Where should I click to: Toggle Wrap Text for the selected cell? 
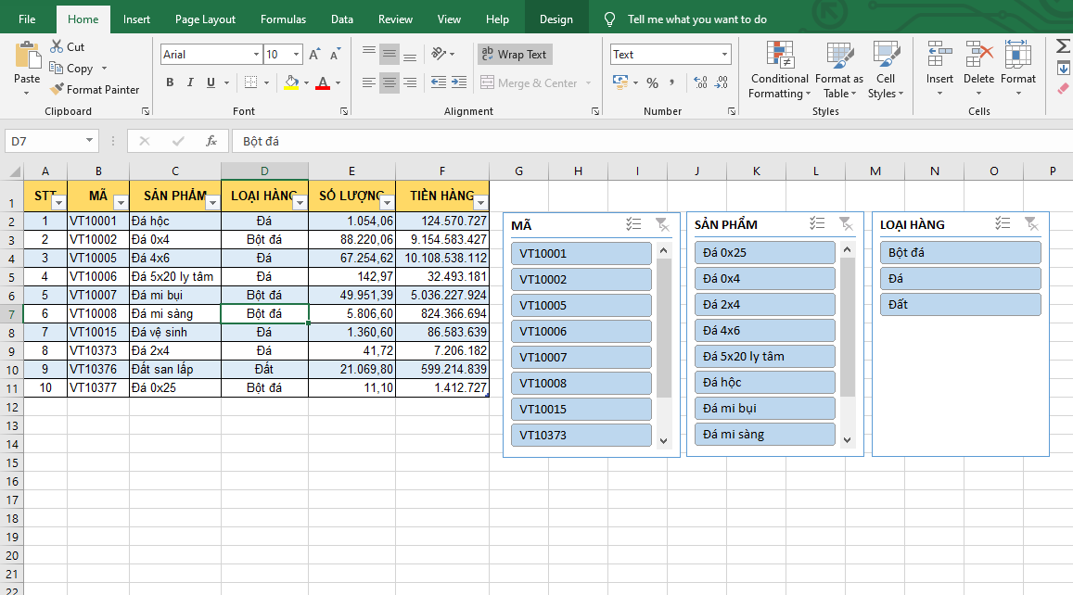515,55
